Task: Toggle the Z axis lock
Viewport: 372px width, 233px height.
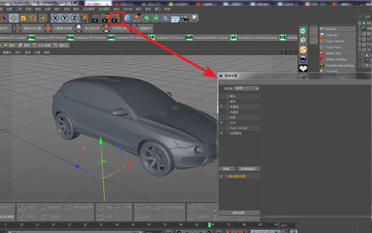Action: click(74, 18)
